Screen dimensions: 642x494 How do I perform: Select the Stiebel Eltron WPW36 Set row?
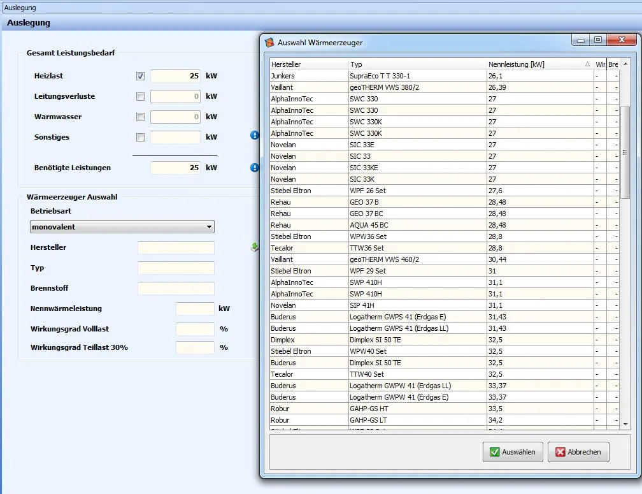coord(445,236)
